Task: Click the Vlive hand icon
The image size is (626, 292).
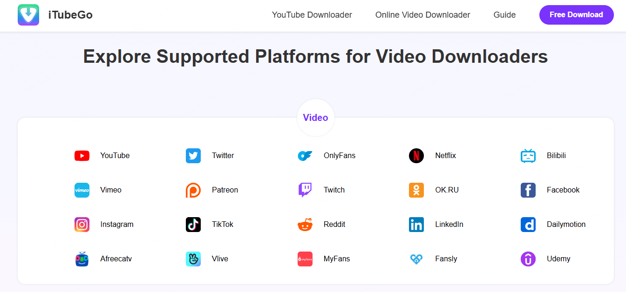Action: pos(193,259)
